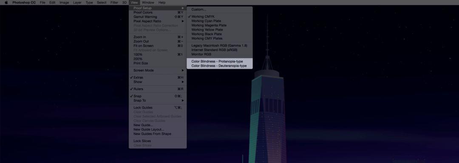Select Fit on Screen

point(158,46)
